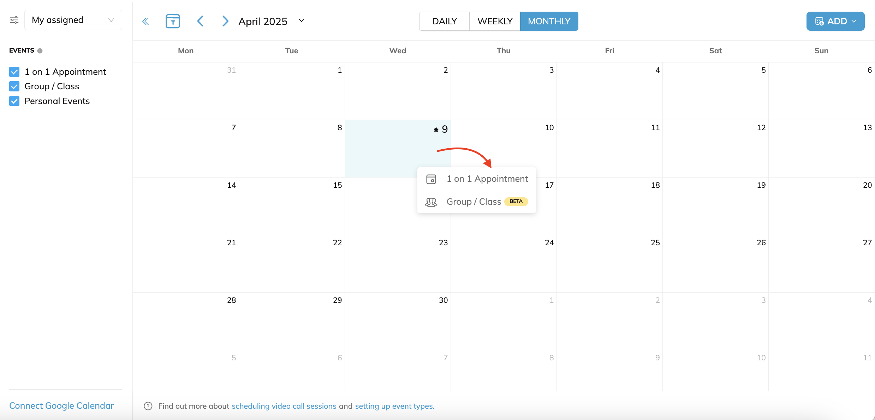The width and height of the screenshot is (875, 420).
Task: Open the 'My assigned' dropdown
Action: 73,20
